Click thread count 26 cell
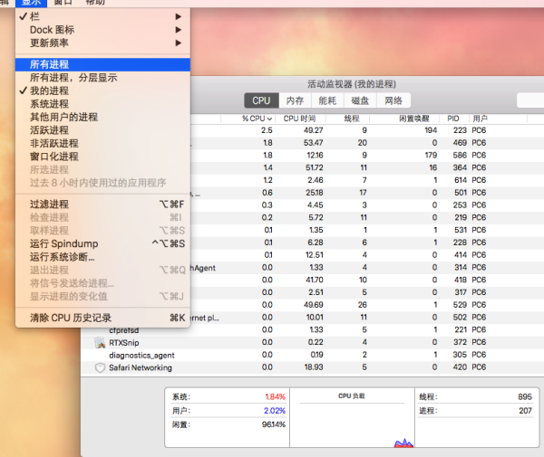Viewport: 544px width, 457px height. pyautogui.click(x=363, y=305)
